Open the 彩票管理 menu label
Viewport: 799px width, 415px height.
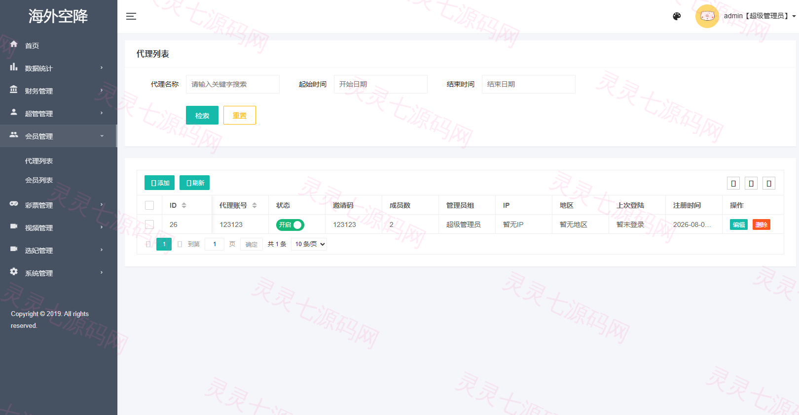39,205
